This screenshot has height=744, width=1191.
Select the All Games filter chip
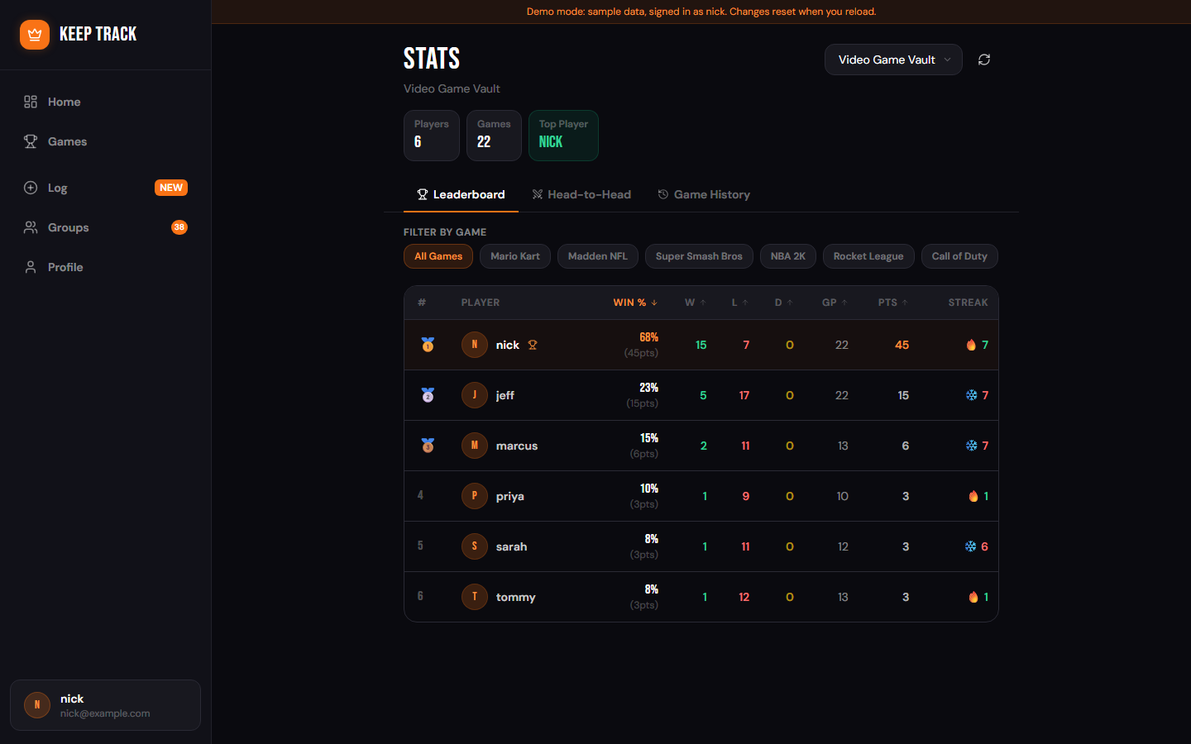438,256
